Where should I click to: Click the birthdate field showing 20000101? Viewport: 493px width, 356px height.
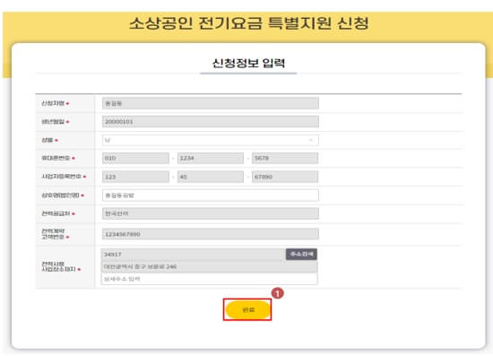point(210,122)
